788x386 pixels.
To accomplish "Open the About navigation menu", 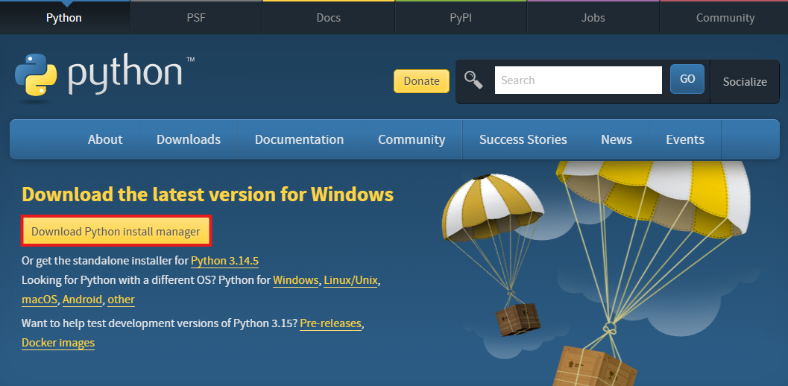I will 105,139.
